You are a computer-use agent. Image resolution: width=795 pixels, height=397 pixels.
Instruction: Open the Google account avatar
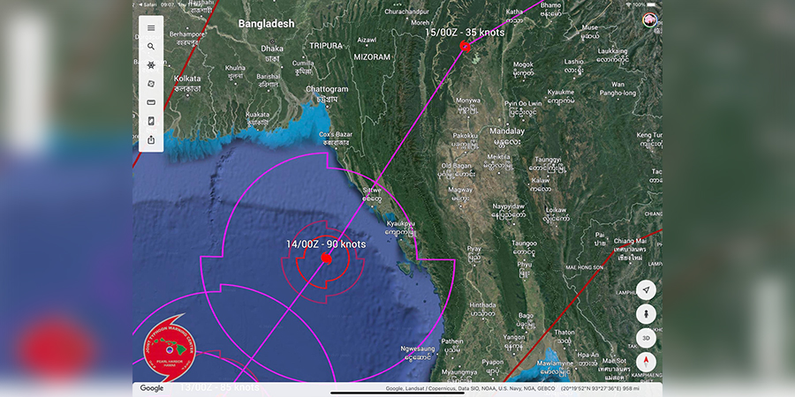649,20
